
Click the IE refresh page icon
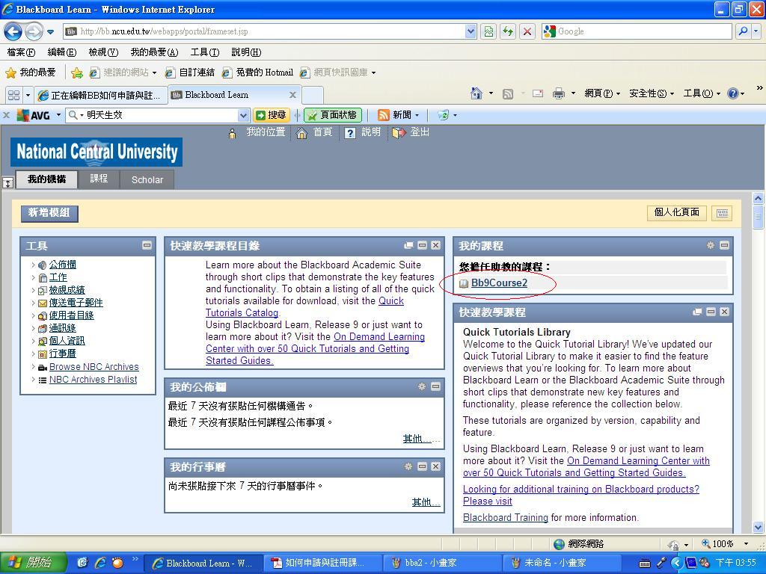click(x=508, y=31)
